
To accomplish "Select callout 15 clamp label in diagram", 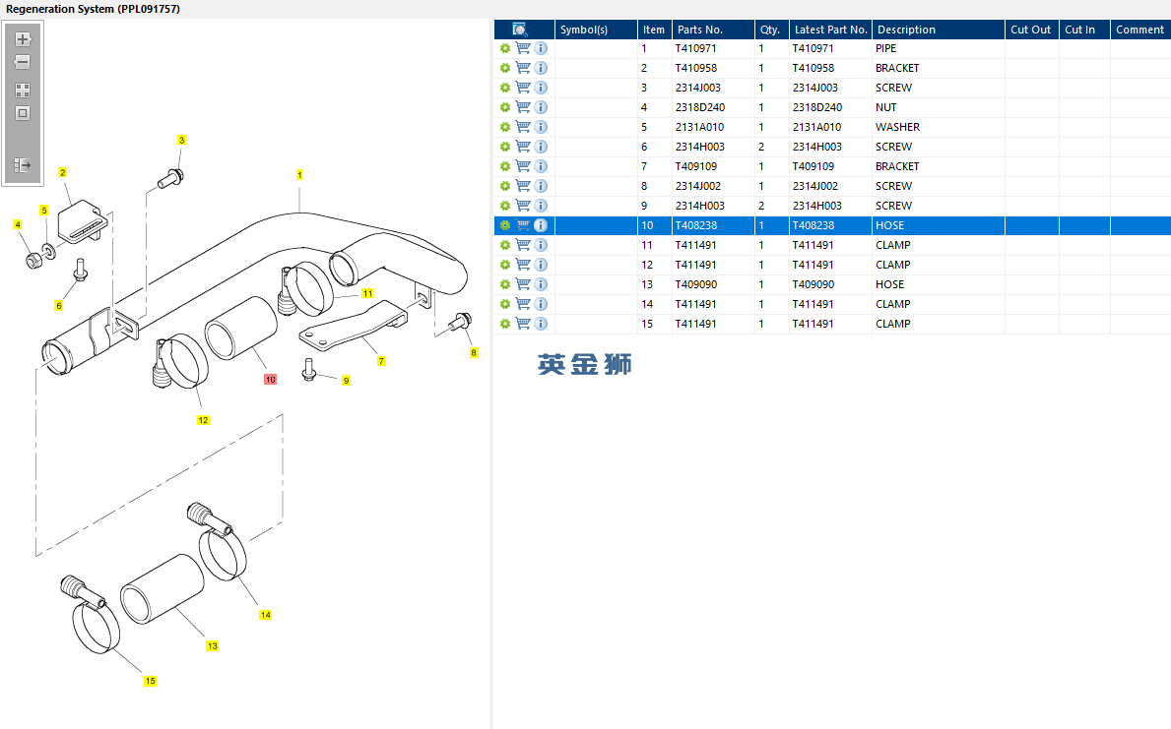I will 150,681.
